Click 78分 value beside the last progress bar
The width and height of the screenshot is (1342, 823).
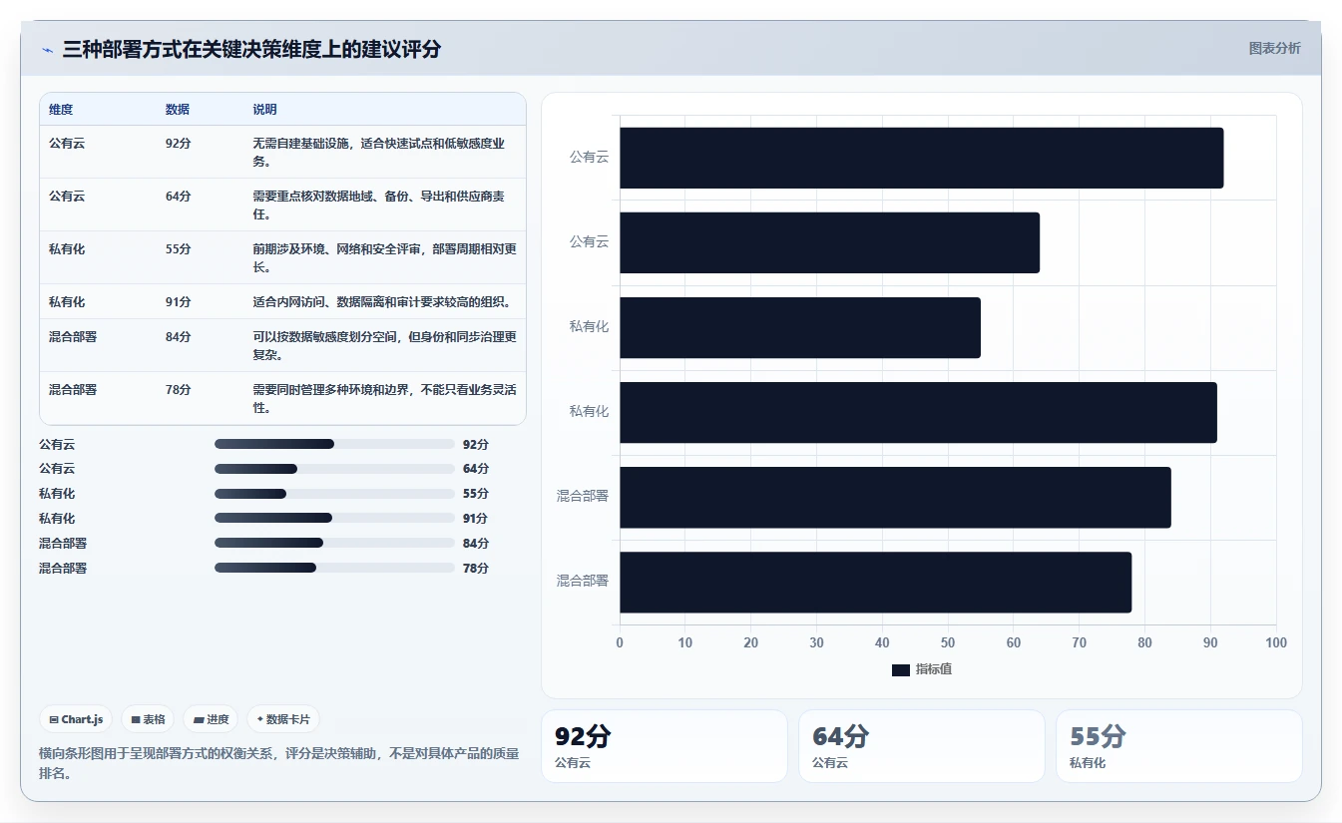coord(476,569)
